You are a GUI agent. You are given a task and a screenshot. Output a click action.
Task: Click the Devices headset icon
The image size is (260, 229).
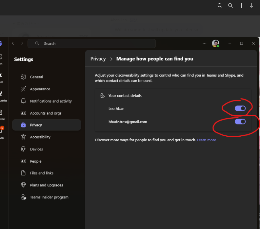click(23, 149)
